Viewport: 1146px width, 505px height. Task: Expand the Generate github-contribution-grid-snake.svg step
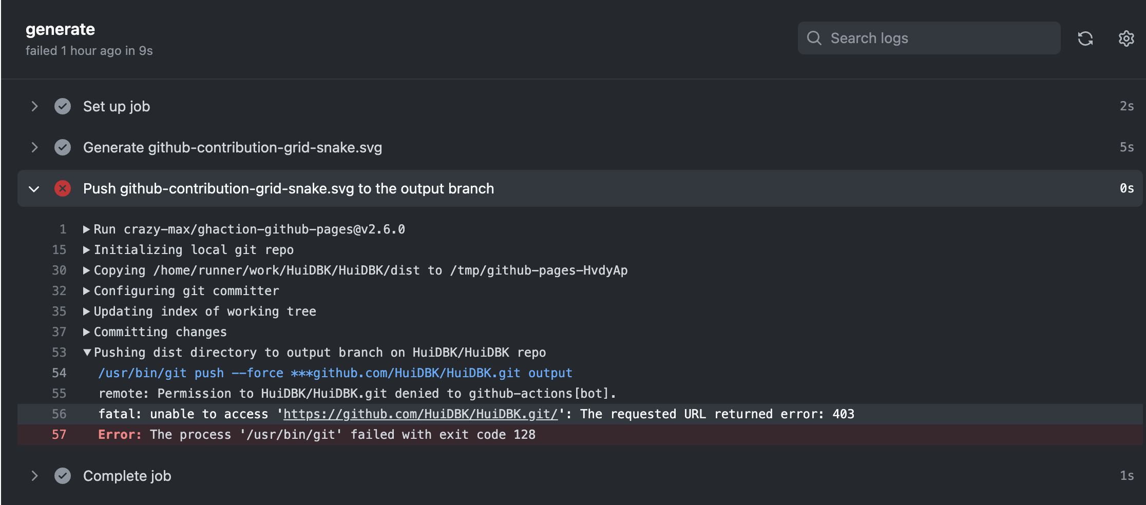[34, 147]
